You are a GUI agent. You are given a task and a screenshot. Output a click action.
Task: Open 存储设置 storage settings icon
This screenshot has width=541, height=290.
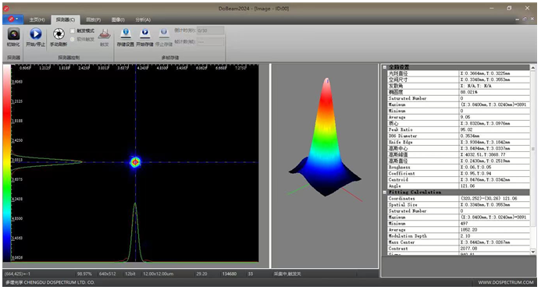click(126, 34)
